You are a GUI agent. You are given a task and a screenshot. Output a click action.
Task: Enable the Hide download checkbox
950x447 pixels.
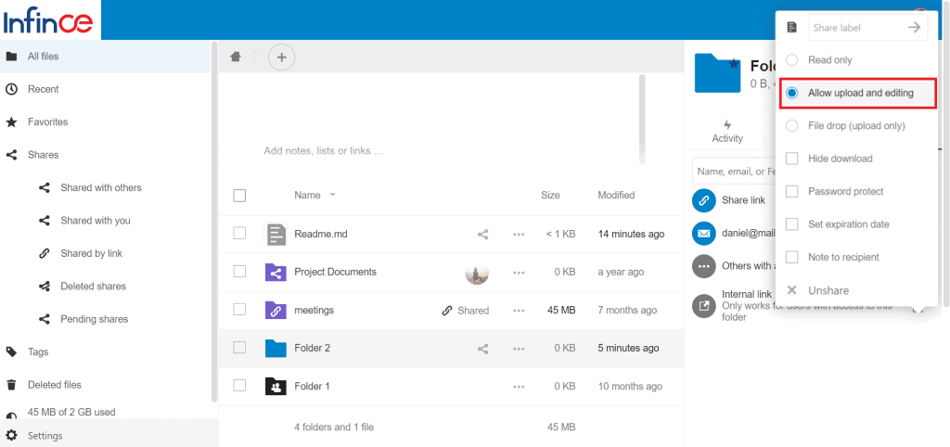click(x=792, y=159)
